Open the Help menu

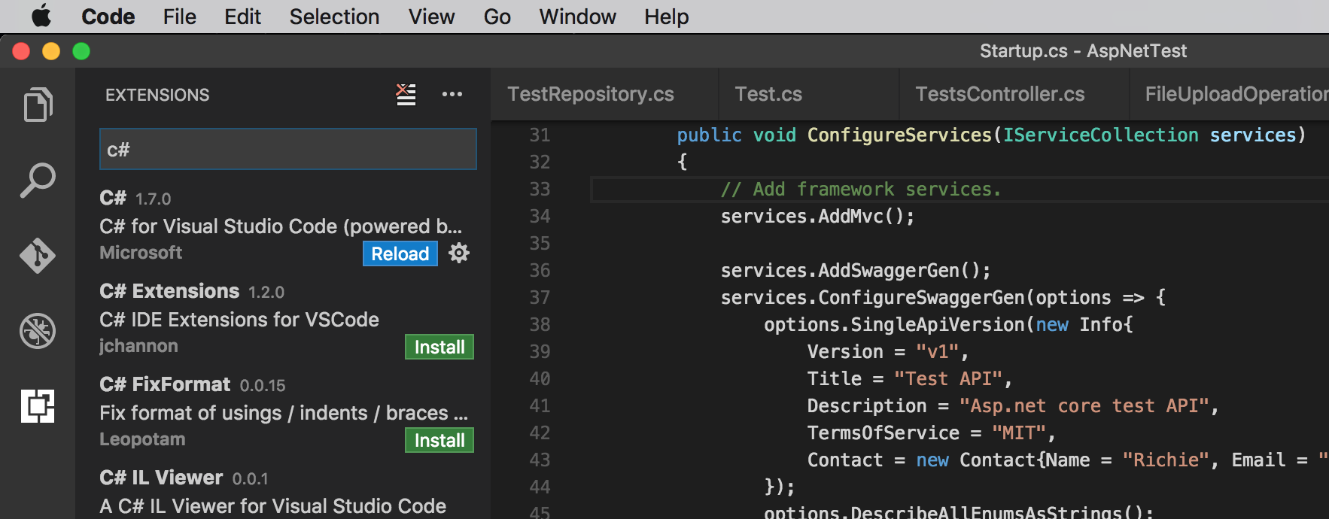(666, 17)
